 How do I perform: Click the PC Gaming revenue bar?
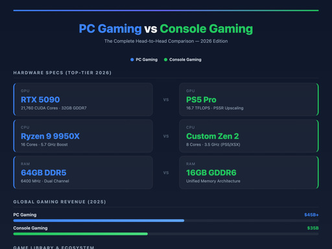166,220
